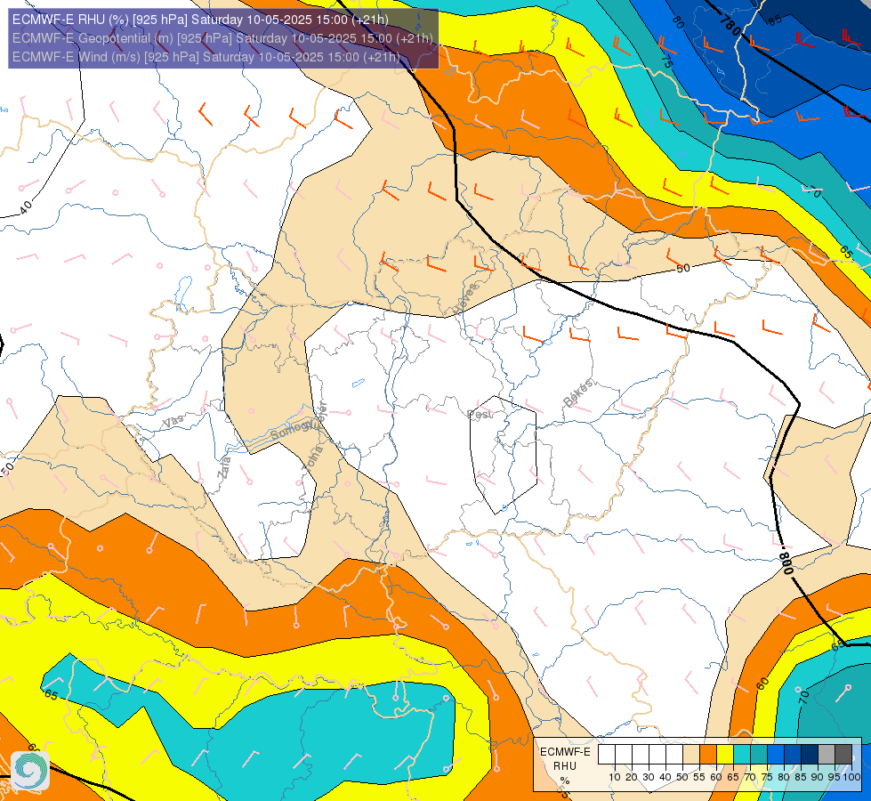Click the 800 geopotential contour label
The image size is (871, 801).
(786, 563)
